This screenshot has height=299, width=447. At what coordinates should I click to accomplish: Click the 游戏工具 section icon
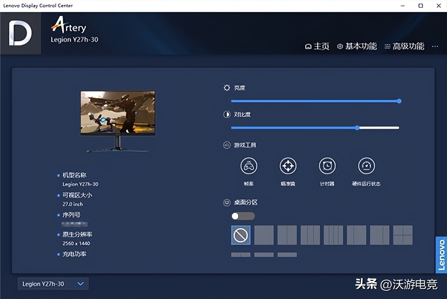coord(227,145)
